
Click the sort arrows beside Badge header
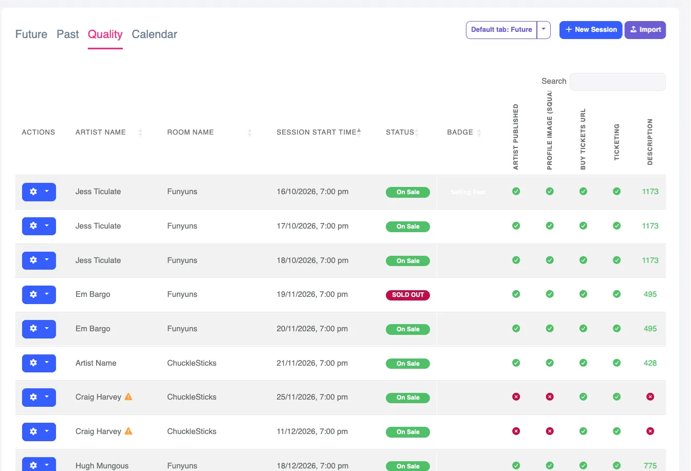(479, 133)
